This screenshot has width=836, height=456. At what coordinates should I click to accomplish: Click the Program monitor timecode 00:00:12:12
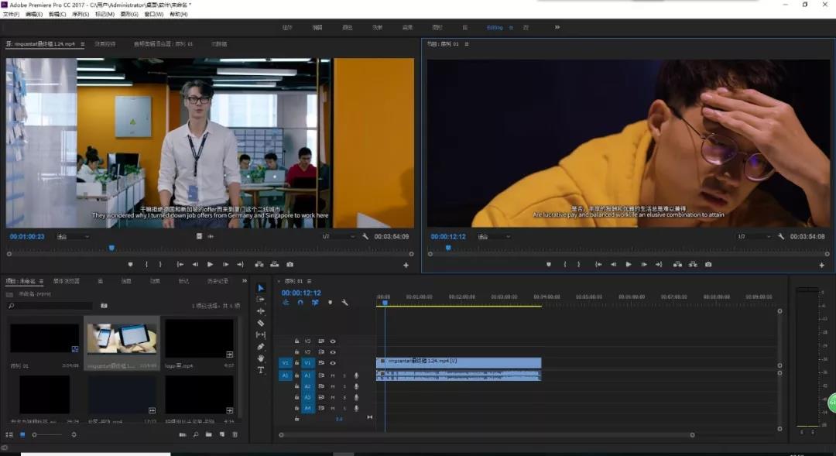click(x=448, y=236)
